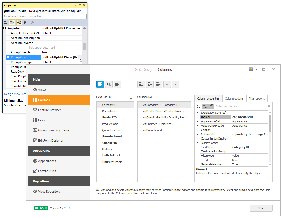The width and height of the screenshot is (283, 218).
Task: Open Feature Browser in the sidebar
Action: tap(49, 110)
